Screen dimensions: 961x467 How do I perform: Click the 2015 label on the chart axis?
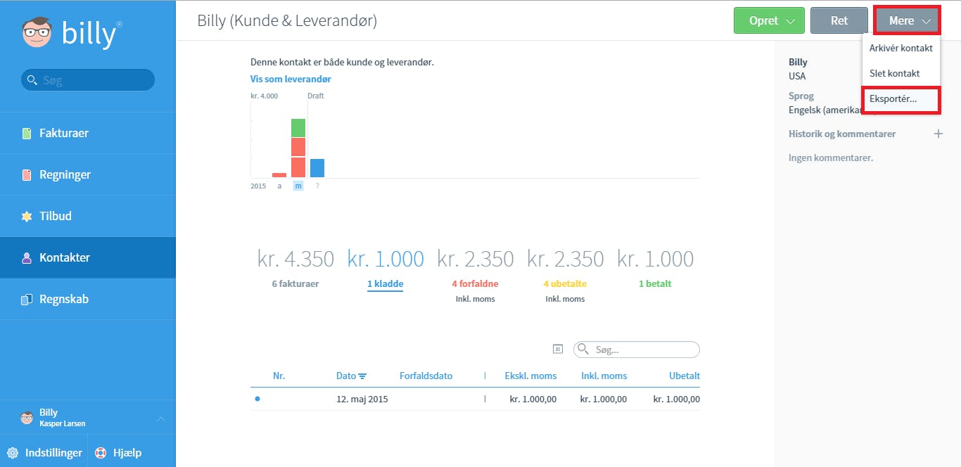coord(258,186)
